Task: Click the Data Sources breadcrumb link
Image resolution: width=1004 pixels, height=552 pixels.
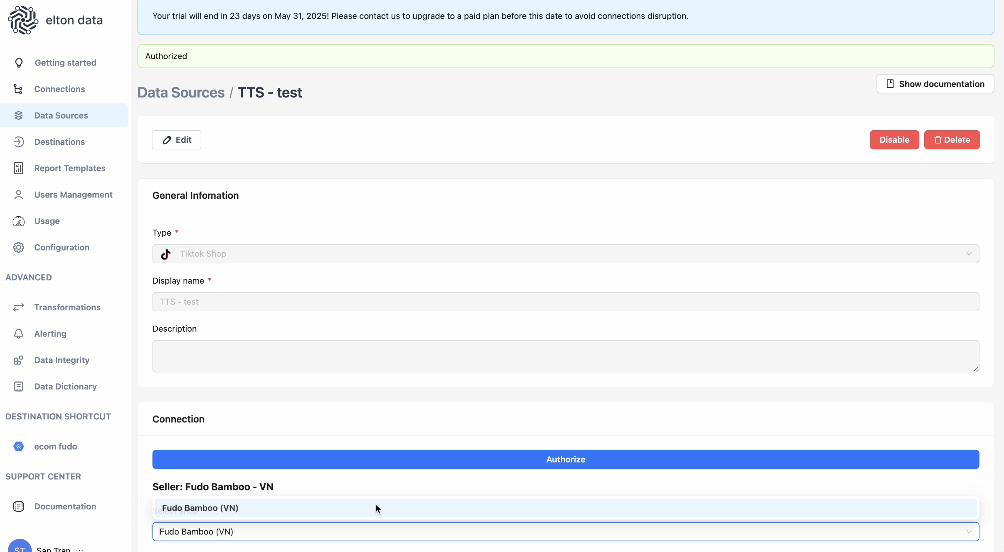Action: [x=181, y=92]
